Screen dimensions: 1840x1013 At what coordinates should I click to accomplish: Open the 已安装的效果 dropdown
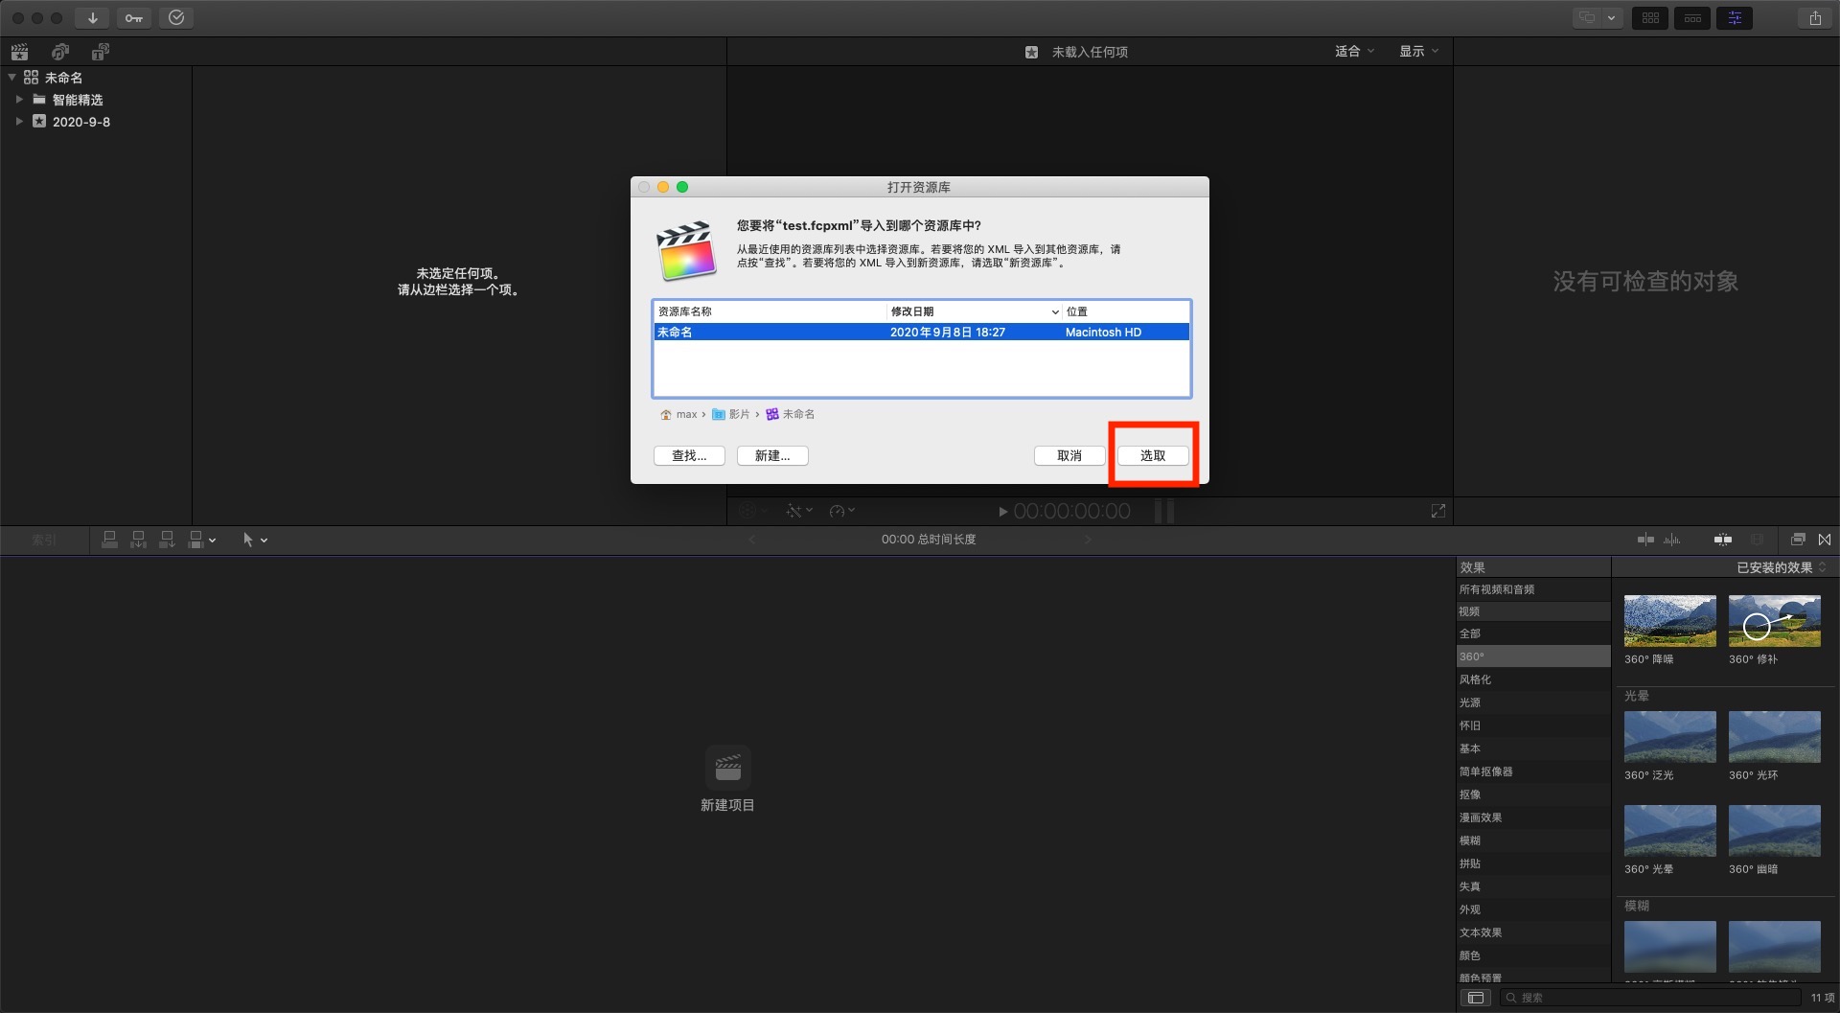(x=1782, y=567)
